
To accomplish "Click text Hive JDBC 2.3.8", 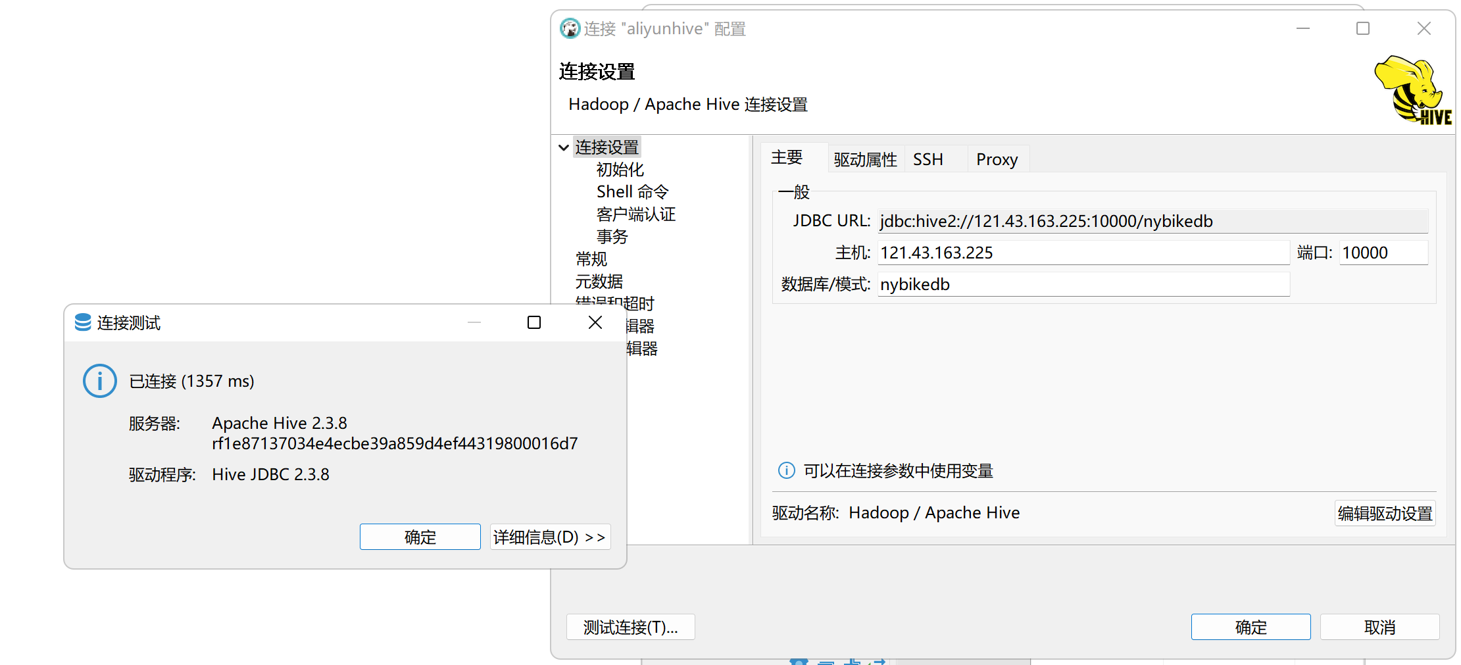I will pyautogui.click(x=270, y=474).
